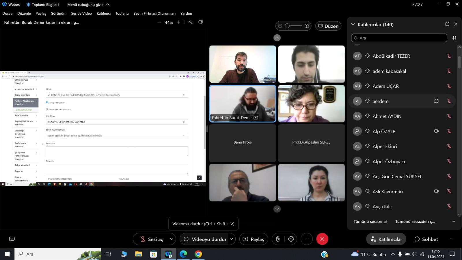Image resolution: width=462 pixels, height=260 pixels.
Task: Toggle Ahmet AYDIN microphone mute
Action: pyautogui.click(x=449, y=116)
